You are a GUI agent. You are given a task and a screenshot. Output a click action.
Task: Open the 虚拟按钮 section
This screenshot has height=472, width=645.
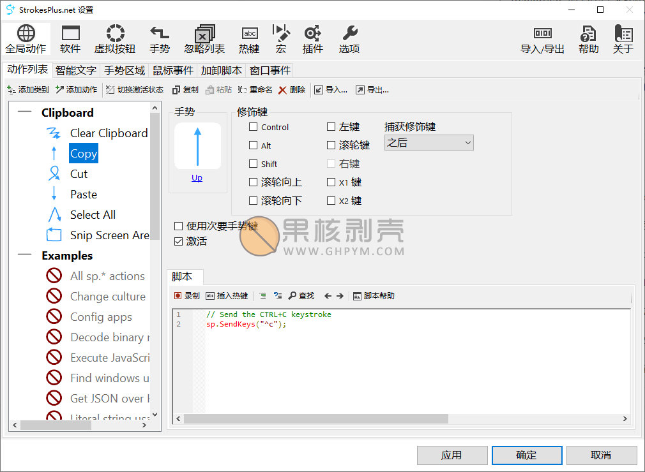pos(115,39)
